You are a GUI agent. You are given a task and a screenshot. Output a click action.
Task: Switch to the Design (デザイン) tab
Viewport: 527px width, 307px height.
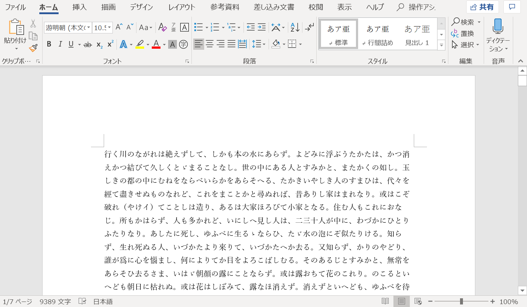coord(142,7)
